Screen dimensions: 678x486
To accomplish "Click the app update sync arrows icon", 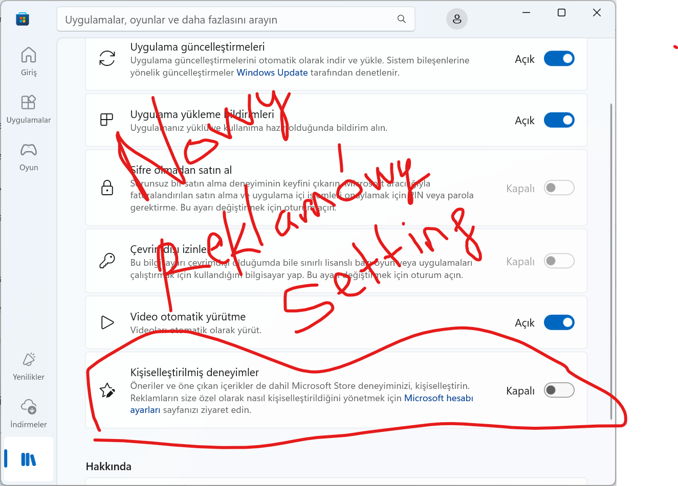I will (x=107, y=58).
